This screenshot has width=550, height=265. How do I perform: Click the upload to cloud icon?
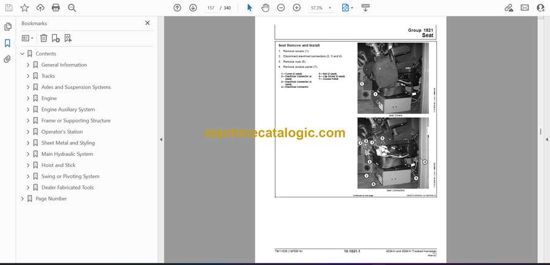coord(40,8)
